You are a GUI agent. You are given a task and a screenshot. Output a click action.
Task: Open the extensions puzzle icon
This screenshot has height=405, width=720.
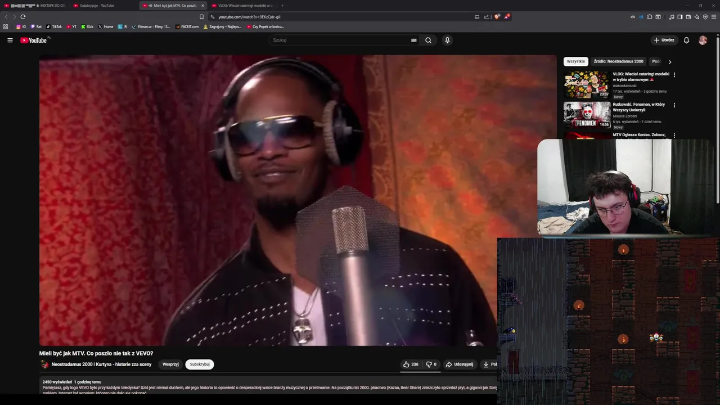(x=650, y=17)
